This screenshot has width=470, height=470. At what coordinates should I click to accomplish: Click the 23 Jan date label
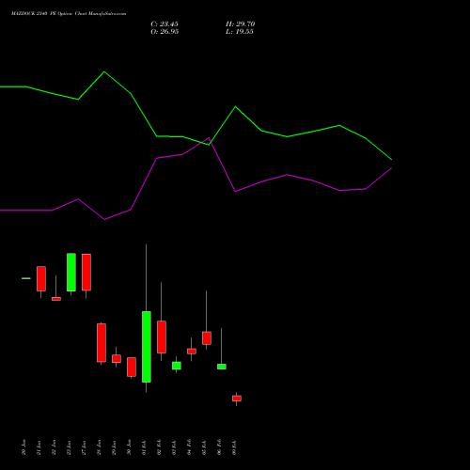[x=70, y=447]
